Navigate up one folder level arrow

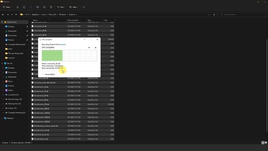pyautogui.click(x=16, y=15)
